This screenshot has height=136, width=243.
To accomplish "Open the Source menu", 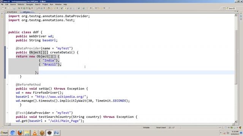I will tap(13, 5).
